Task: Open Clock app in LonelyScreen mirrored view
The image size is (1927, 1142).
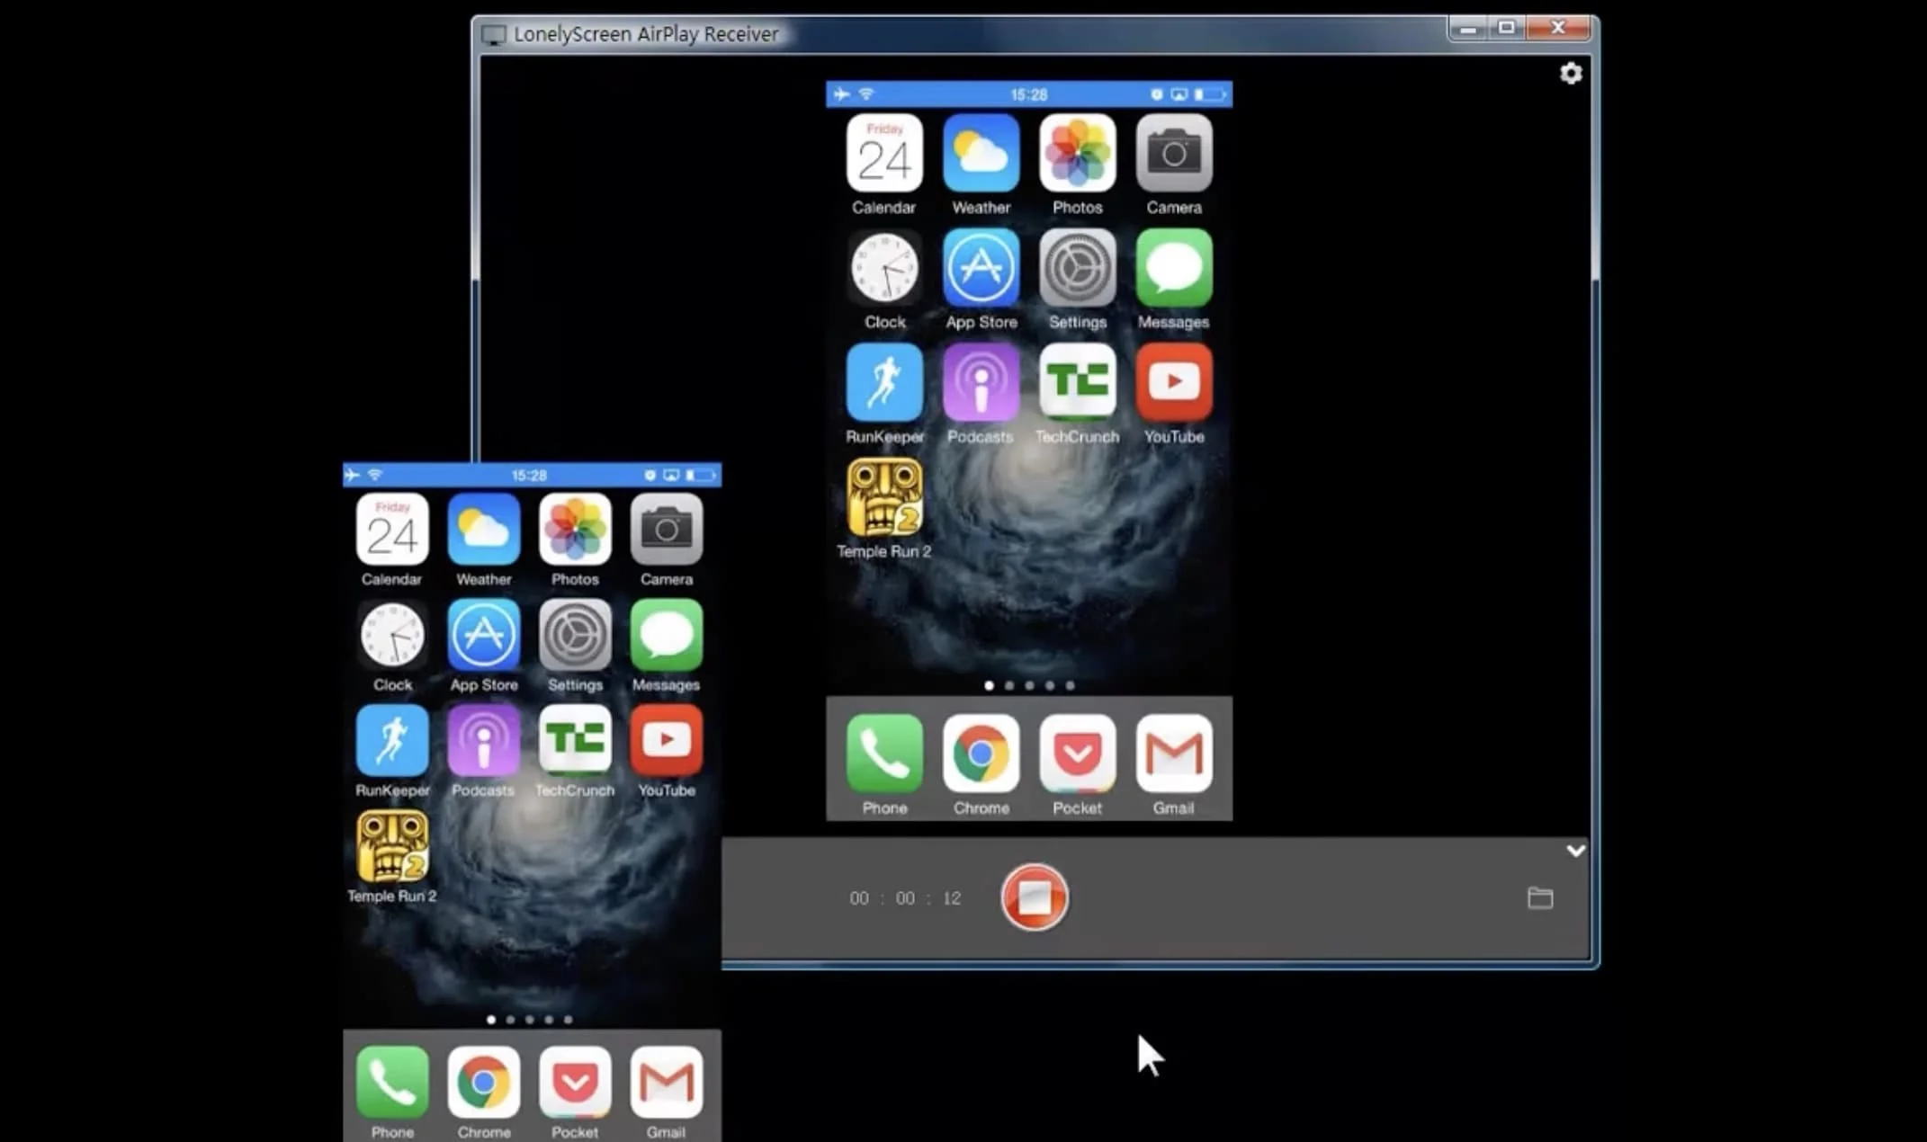Action: 884,268
